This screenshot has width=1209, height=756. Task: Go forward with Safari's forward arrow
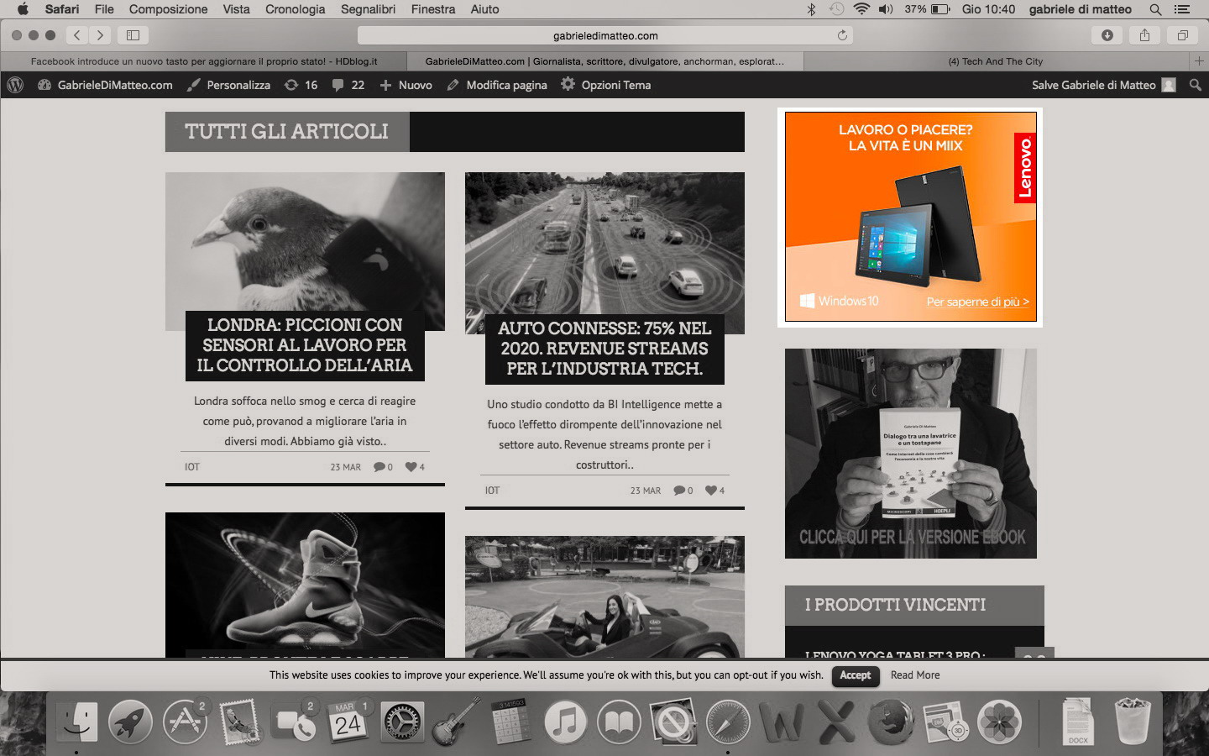100,35
